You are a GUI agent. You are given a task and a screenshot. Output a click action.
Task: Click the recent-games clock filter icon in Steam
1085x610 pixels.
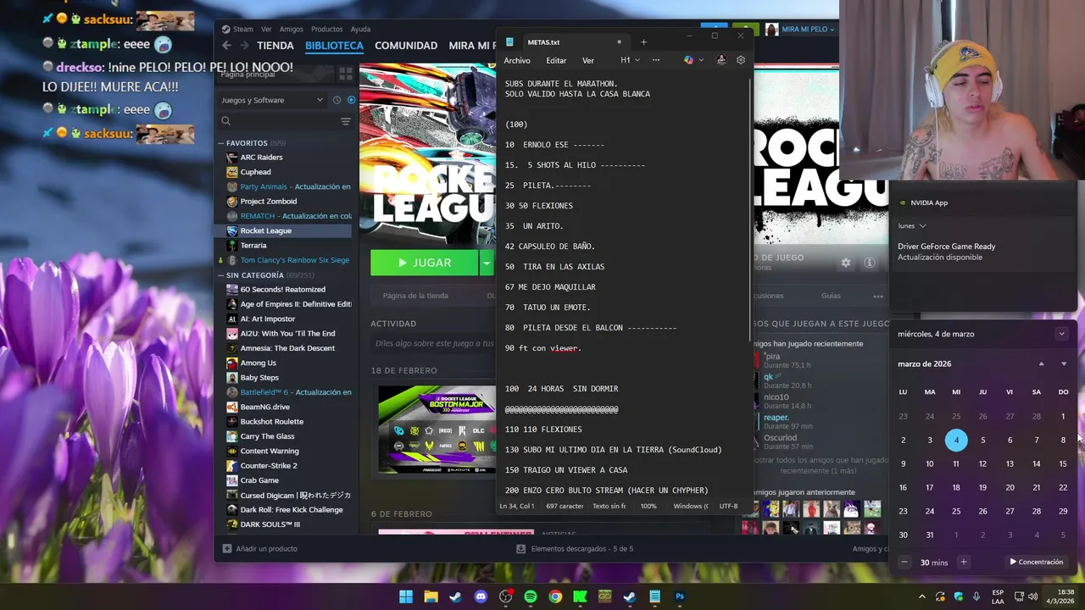click(337, 100)
